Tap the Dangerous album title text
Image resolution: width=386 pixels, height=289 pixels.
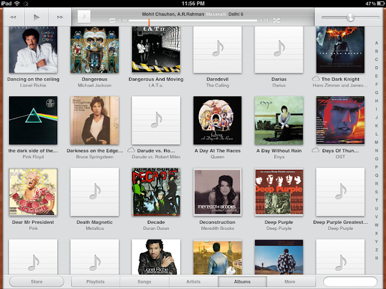[95, 79]
